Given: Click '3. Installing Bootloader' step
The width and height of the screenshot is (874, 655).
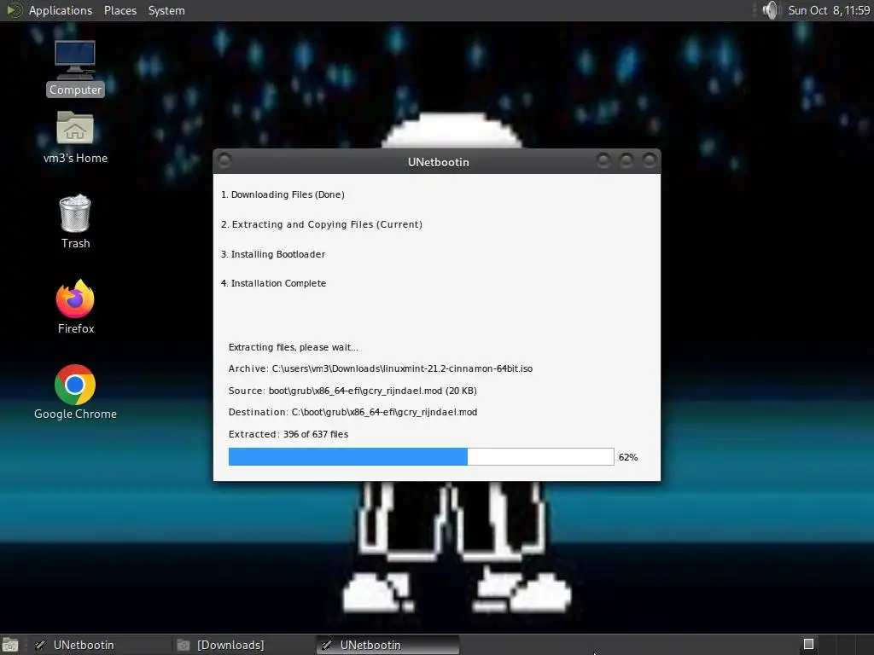Looking at the screenshot, I should point(273,254).
